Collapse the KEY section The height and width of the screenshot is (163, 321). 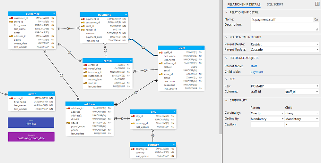coord(226,79)
